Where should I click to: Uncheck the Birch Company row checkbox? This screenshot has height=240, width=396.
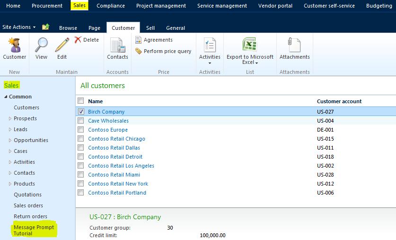[x=80, y=112]
